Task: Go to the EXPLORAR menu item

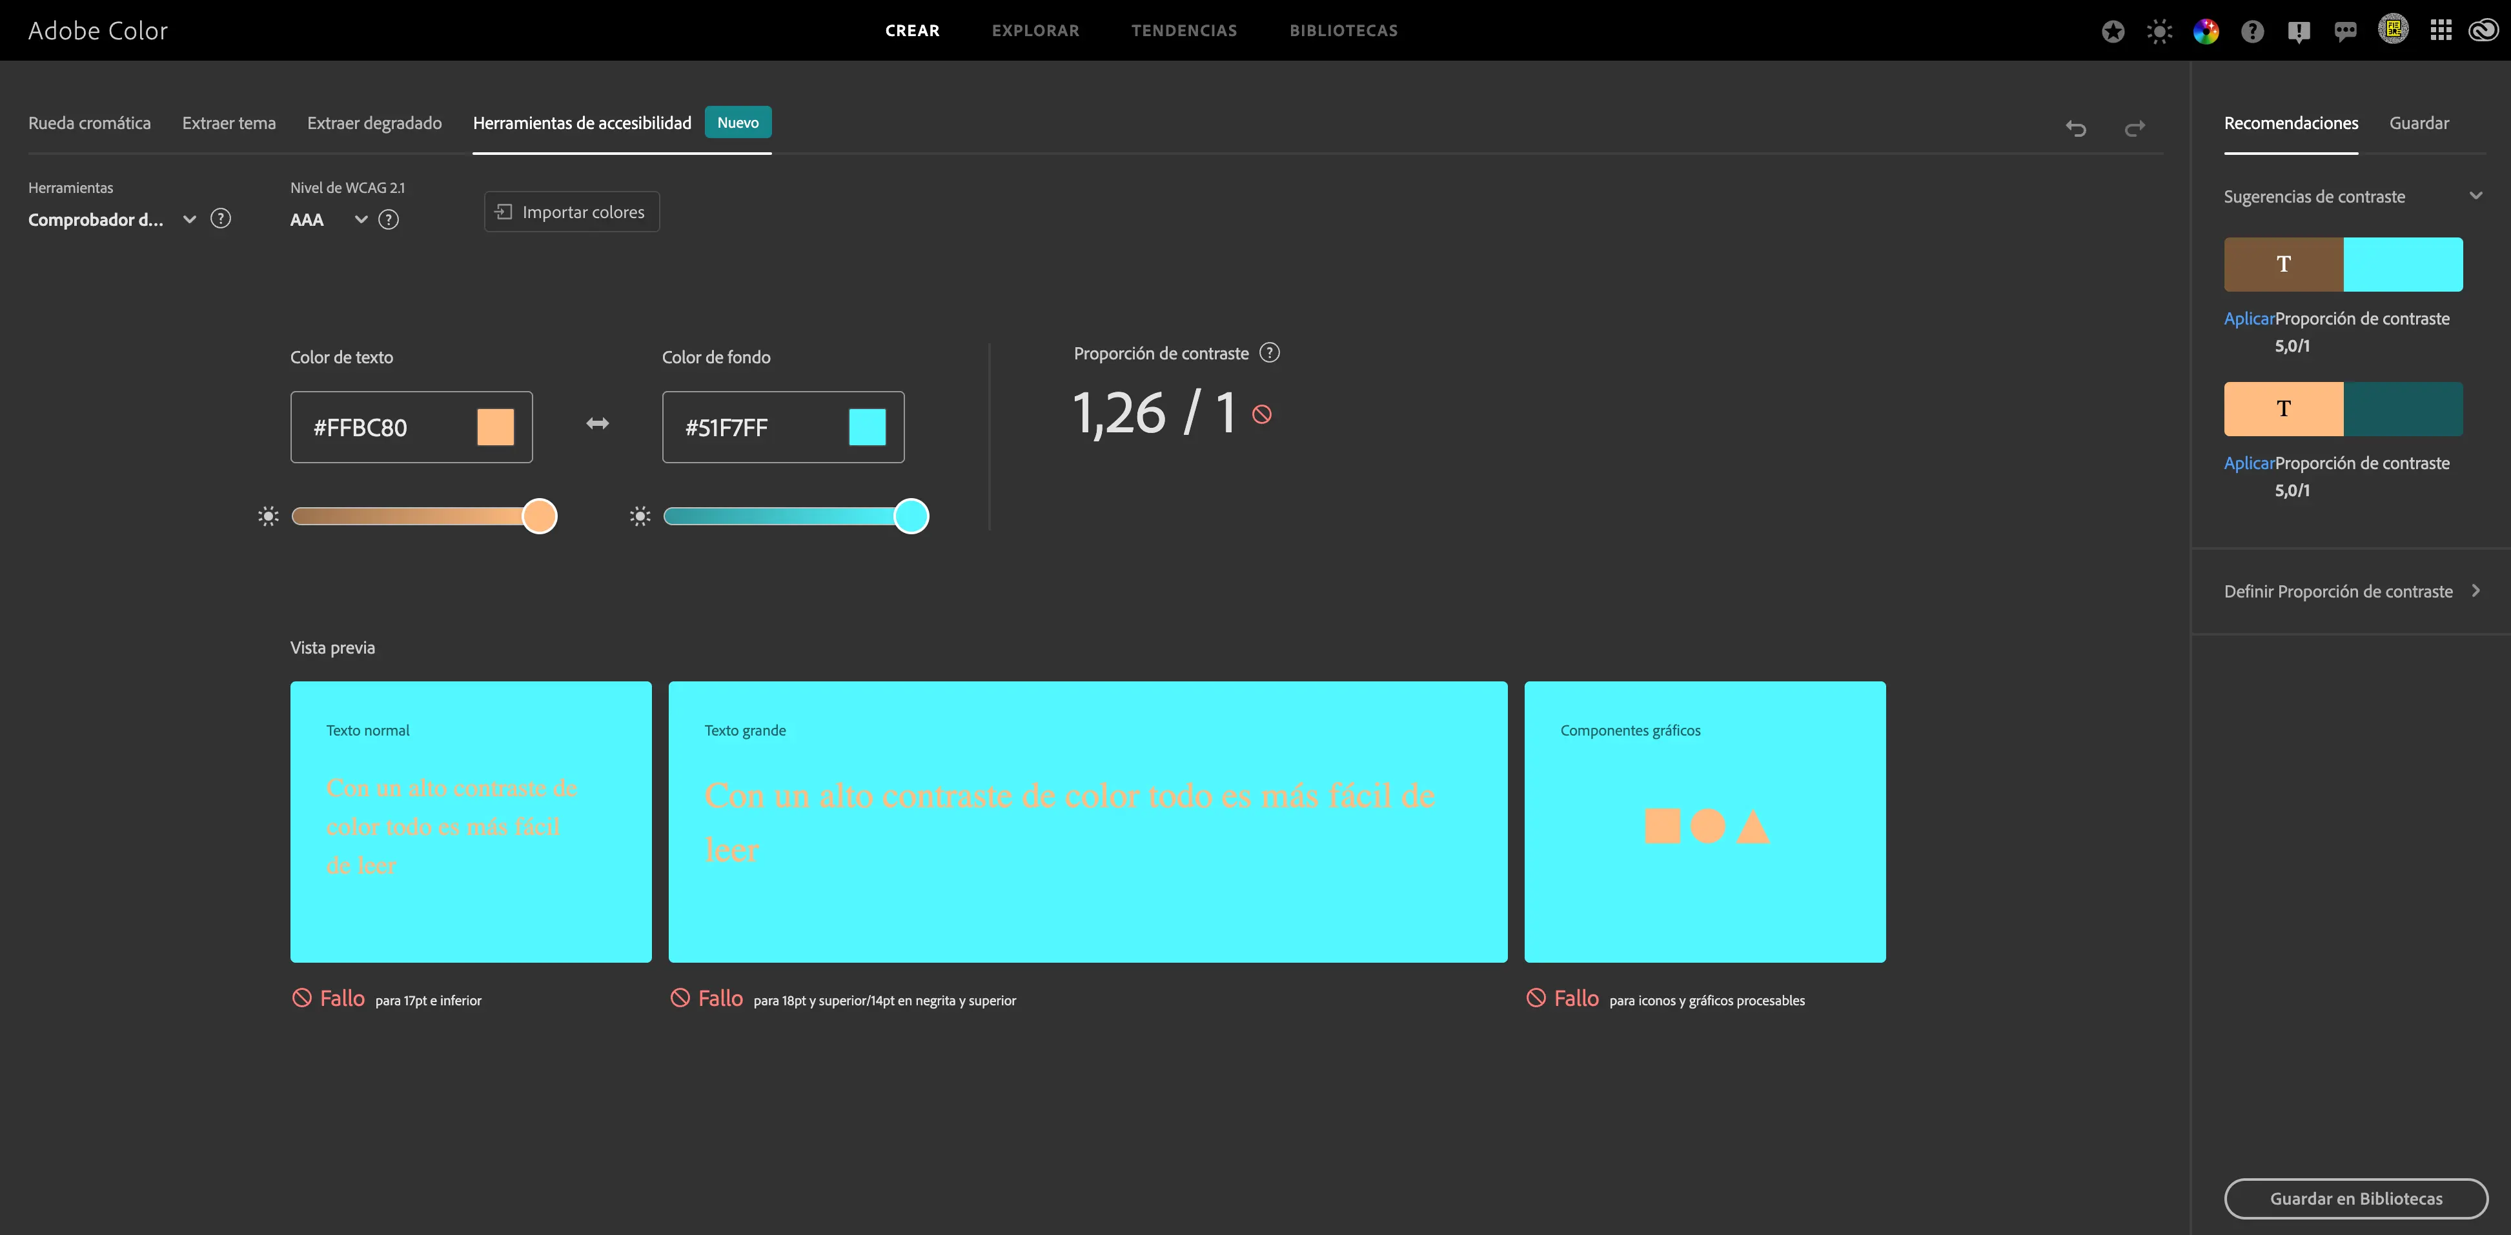Action: (1035, 30)
